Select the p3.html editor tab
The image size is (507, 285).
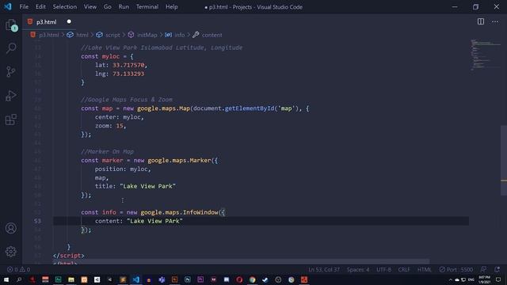[48, 21]
